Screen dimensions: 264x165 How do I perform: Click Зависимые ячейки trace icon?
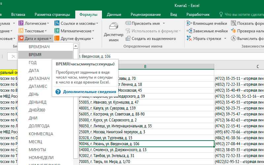point(189,31)
